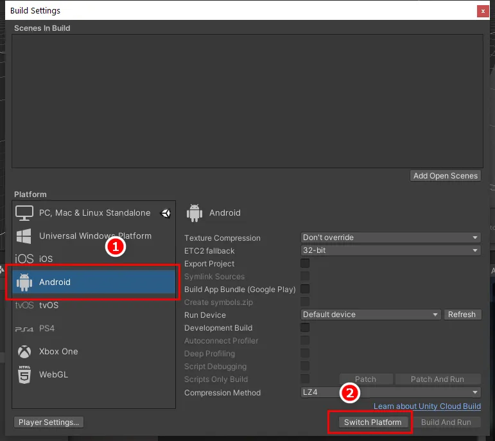Click the Add Open Scenes button
The width and height of the screenshot is (495, 441).
pyautogui.click(x=446, y=176)
